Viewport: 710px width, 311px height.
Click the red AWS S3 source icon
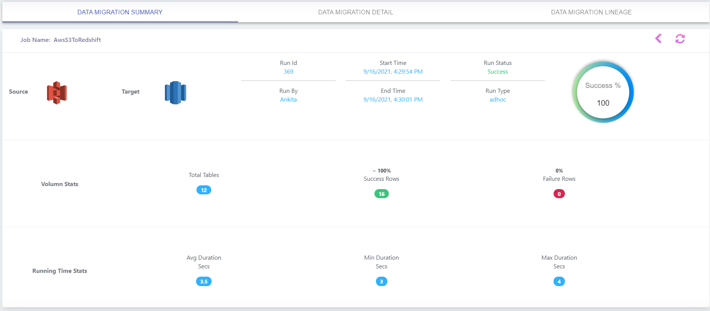click(57, 92)
